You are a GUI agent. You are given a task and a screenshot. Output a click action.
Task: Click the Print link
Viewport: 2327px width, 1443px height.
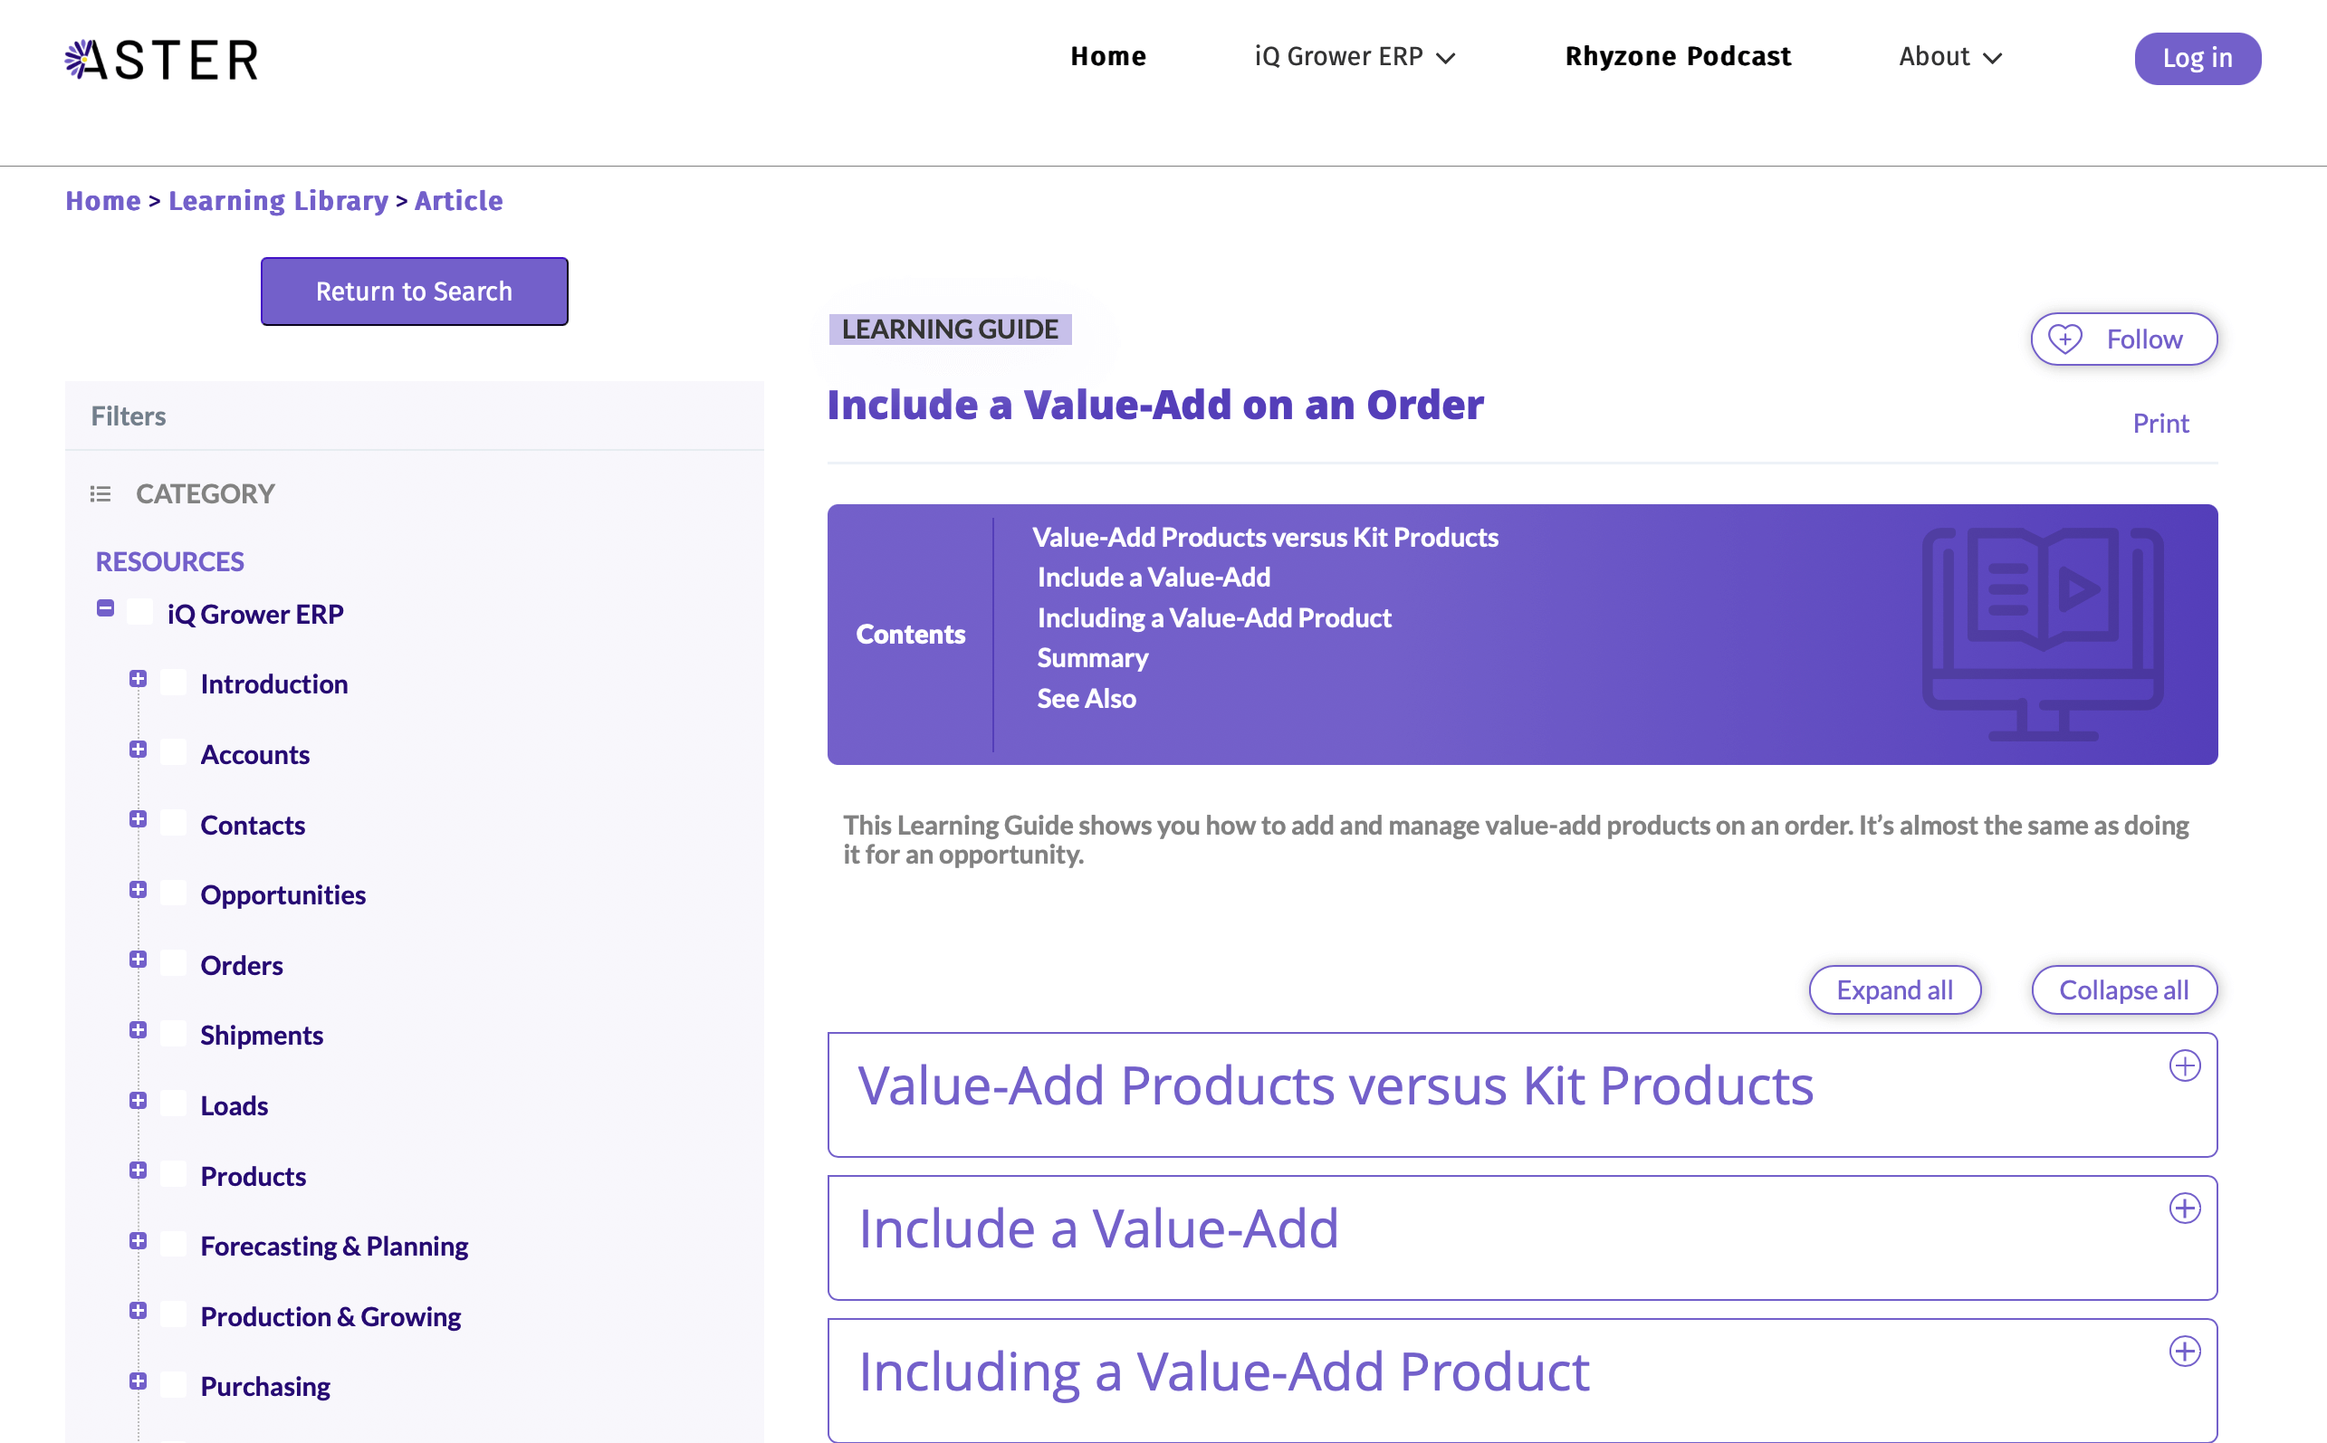point(2160,423)
